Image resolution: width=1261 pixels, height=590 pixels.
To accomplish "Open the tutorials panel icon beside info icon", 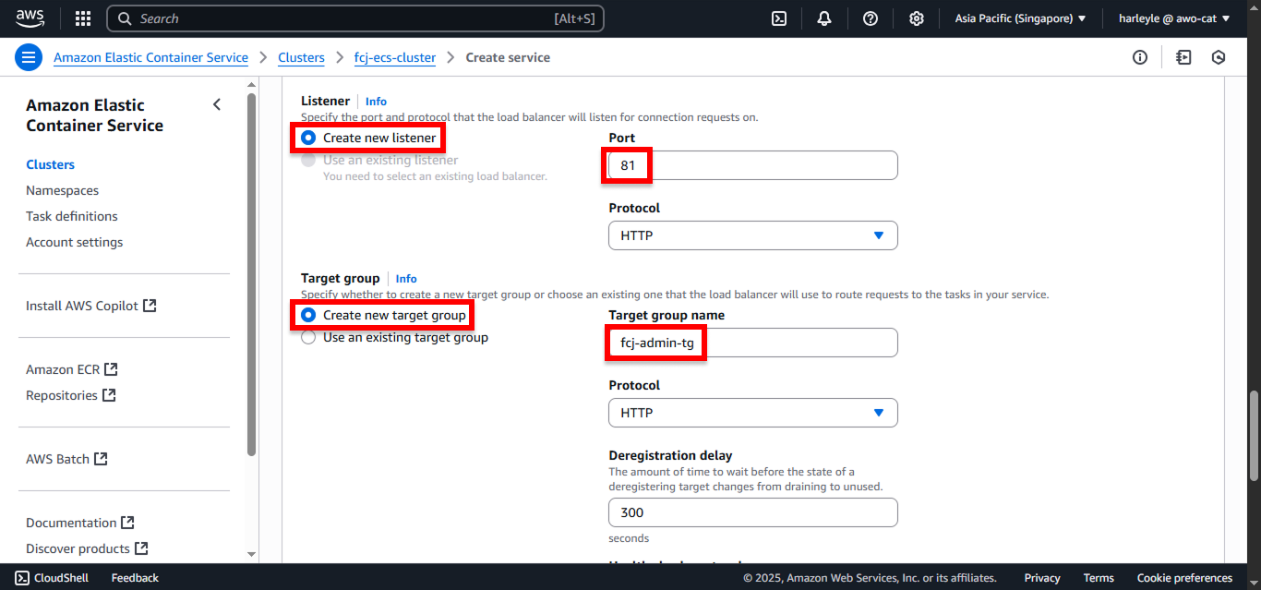I will coord(1183,57).
